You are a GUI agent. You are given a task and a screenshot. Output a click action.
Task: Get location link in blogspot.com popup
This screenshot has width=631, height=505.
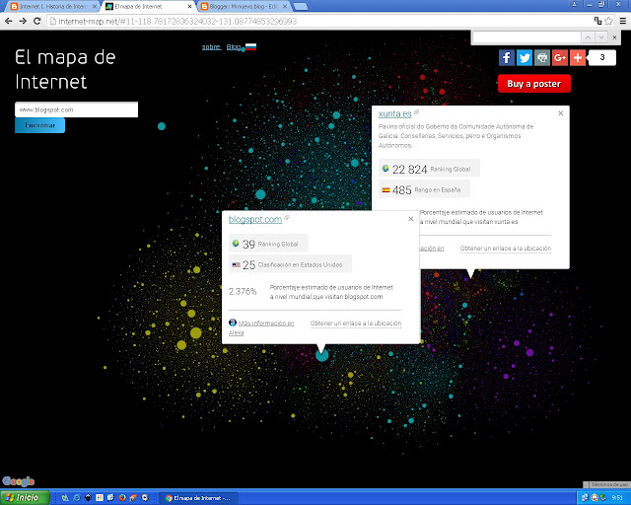tap(356, 324)
